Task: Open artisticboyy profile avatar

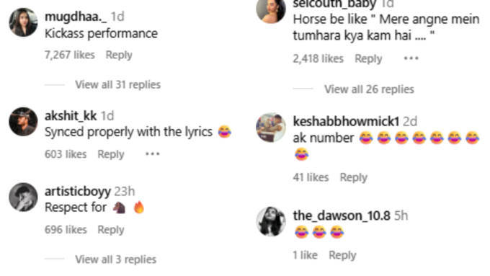Action: pos(23,197)
